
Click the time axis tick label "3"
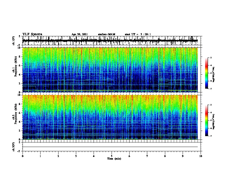click(x=76, y=156)
